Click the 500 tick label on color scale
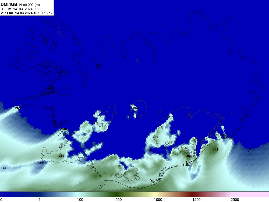269x202 pixels. pyautogui.click(x=119, y=200)
